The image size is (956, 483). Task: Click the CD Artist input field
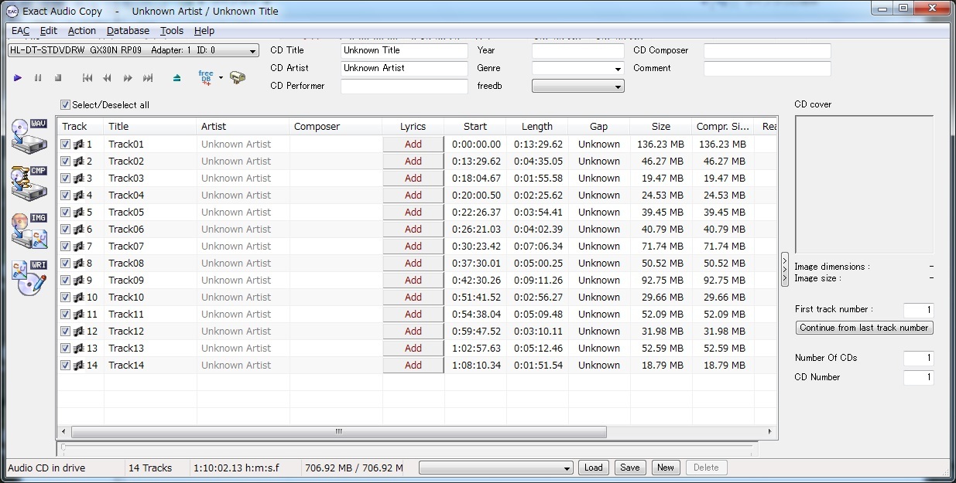404,69
